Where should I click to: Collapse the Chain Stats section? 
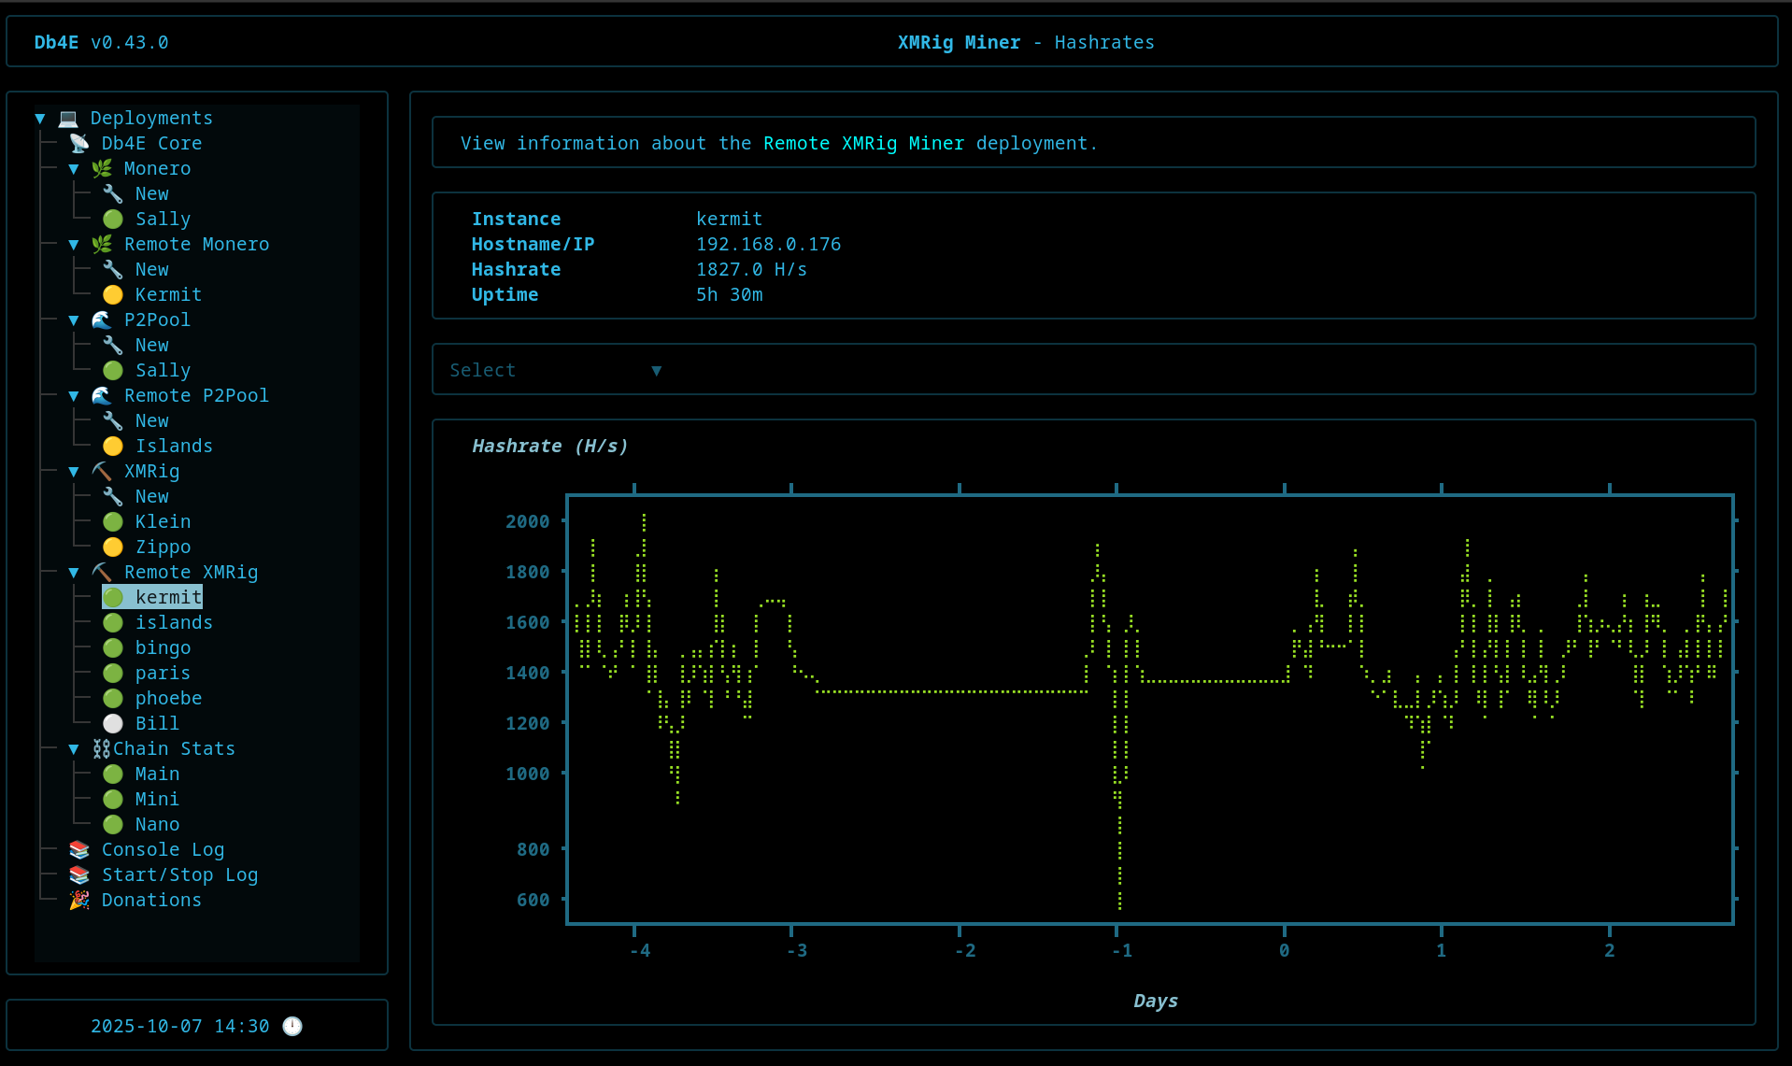[74, 748]
